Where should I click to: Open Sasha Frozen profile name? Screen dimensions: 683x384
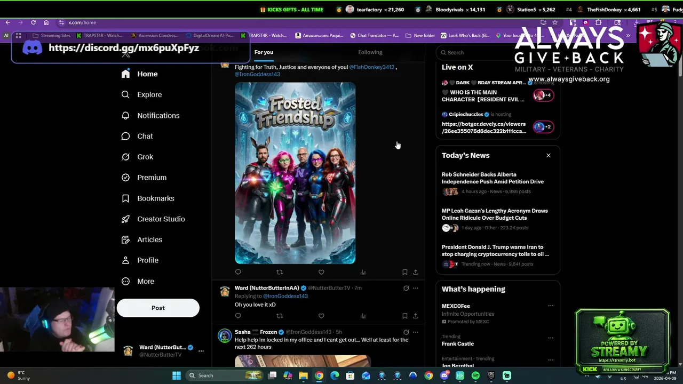click(256, 332)
